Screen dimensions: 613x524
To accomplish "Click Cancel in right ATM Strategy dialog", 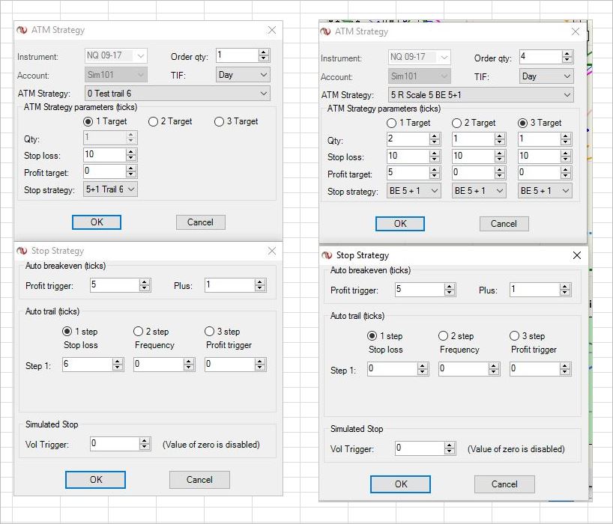I will 504,224.
